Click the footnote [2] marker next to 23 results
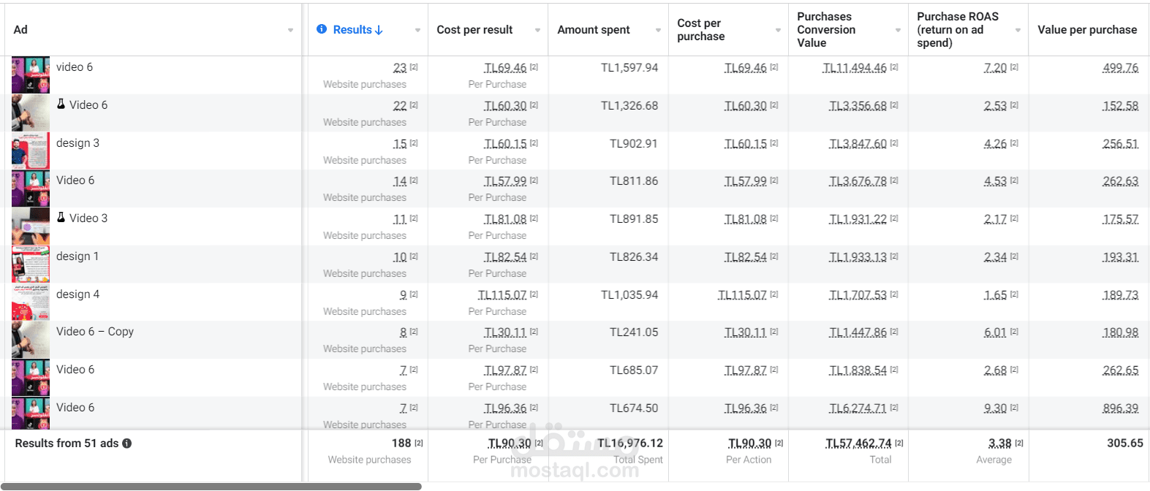 [x=414, y=67]
